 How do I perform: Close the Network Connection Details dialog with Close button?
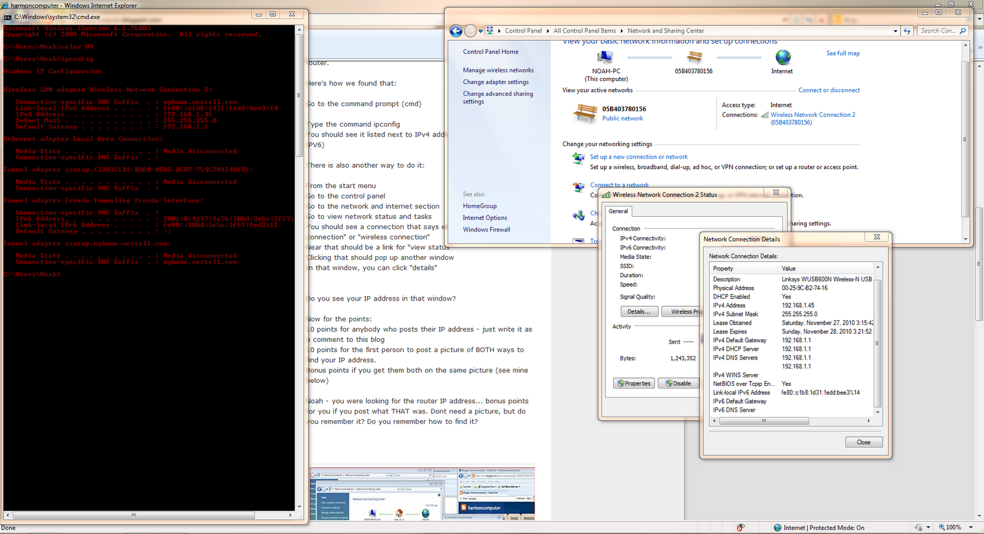click(863, 442)
